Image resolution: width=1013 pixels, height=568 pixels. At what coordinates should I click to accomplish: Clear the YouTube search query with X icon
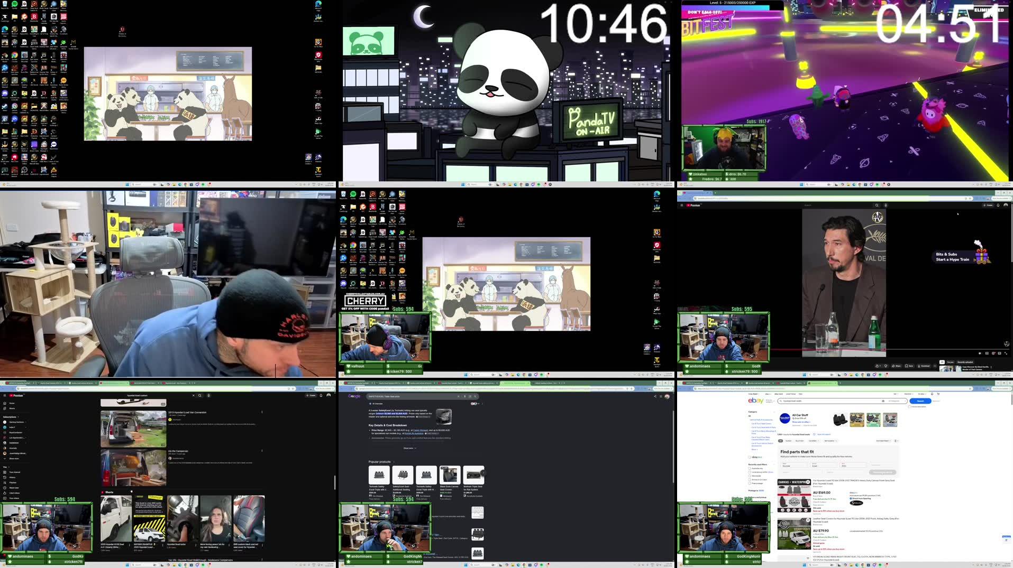194,395
